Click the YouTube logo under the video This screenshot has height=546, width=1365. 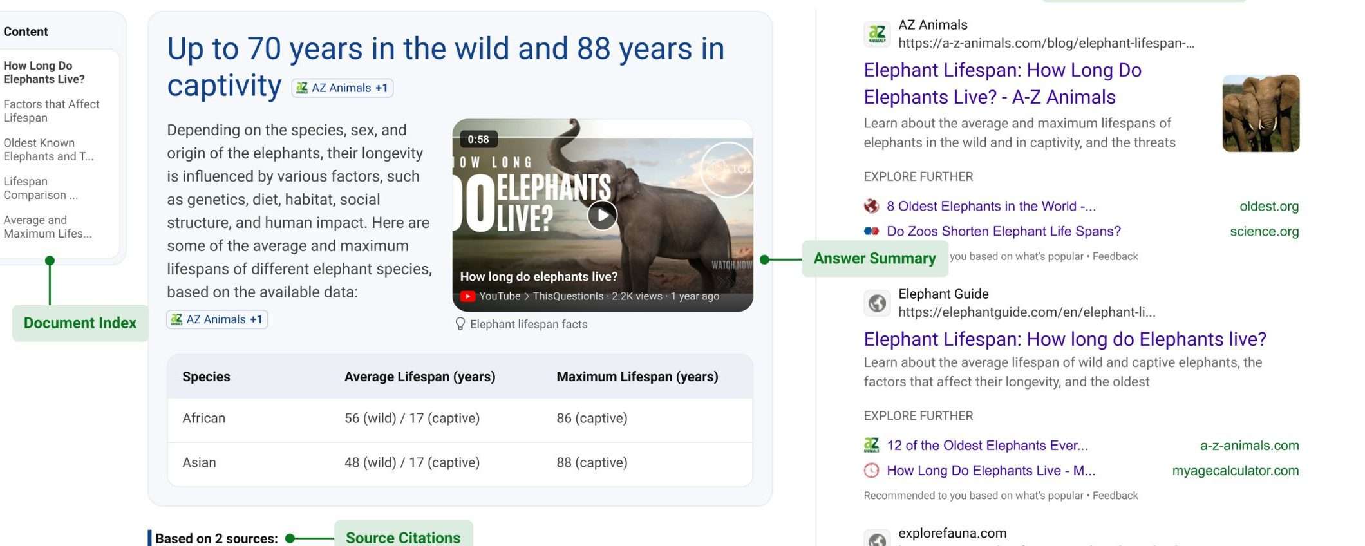(467, 296)
